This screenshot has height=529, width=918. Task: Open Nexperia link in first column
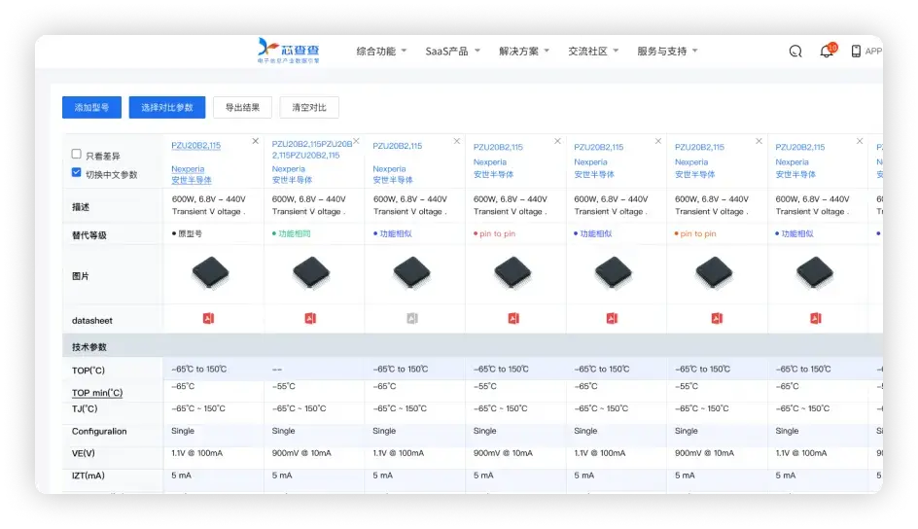(188, 169)
